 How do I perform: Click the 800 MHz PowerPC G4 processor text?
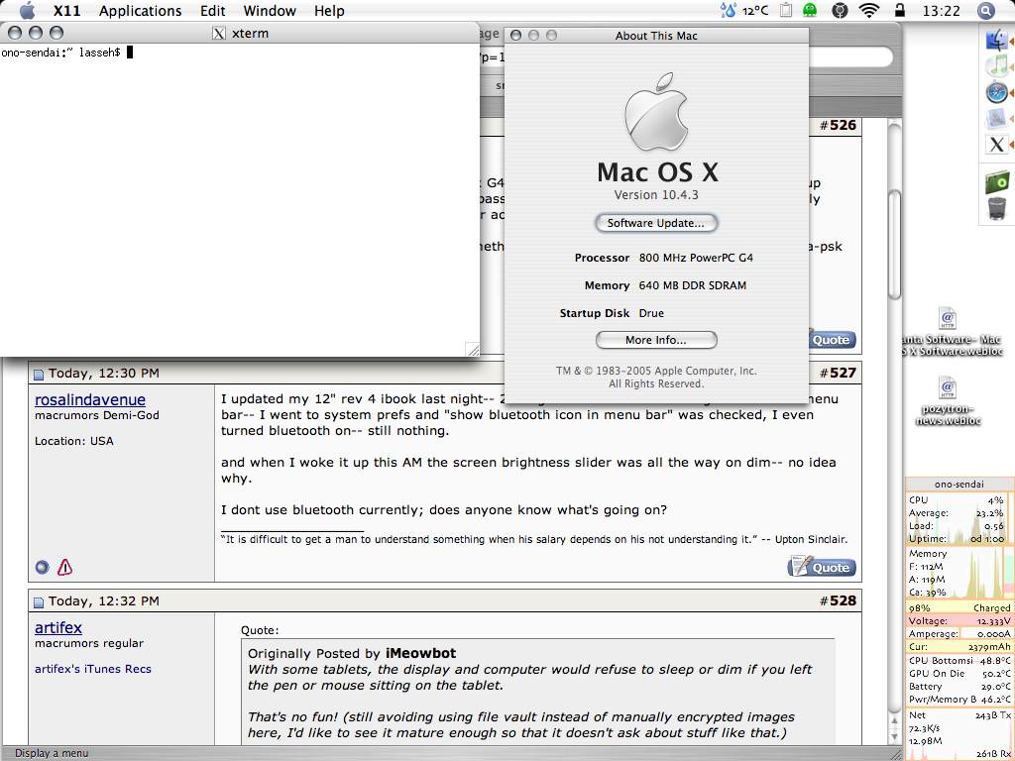tap(696, 258)
